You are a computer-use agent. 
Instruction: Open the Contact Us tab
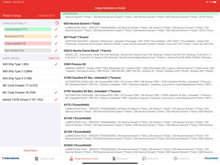tap(181, 159)
